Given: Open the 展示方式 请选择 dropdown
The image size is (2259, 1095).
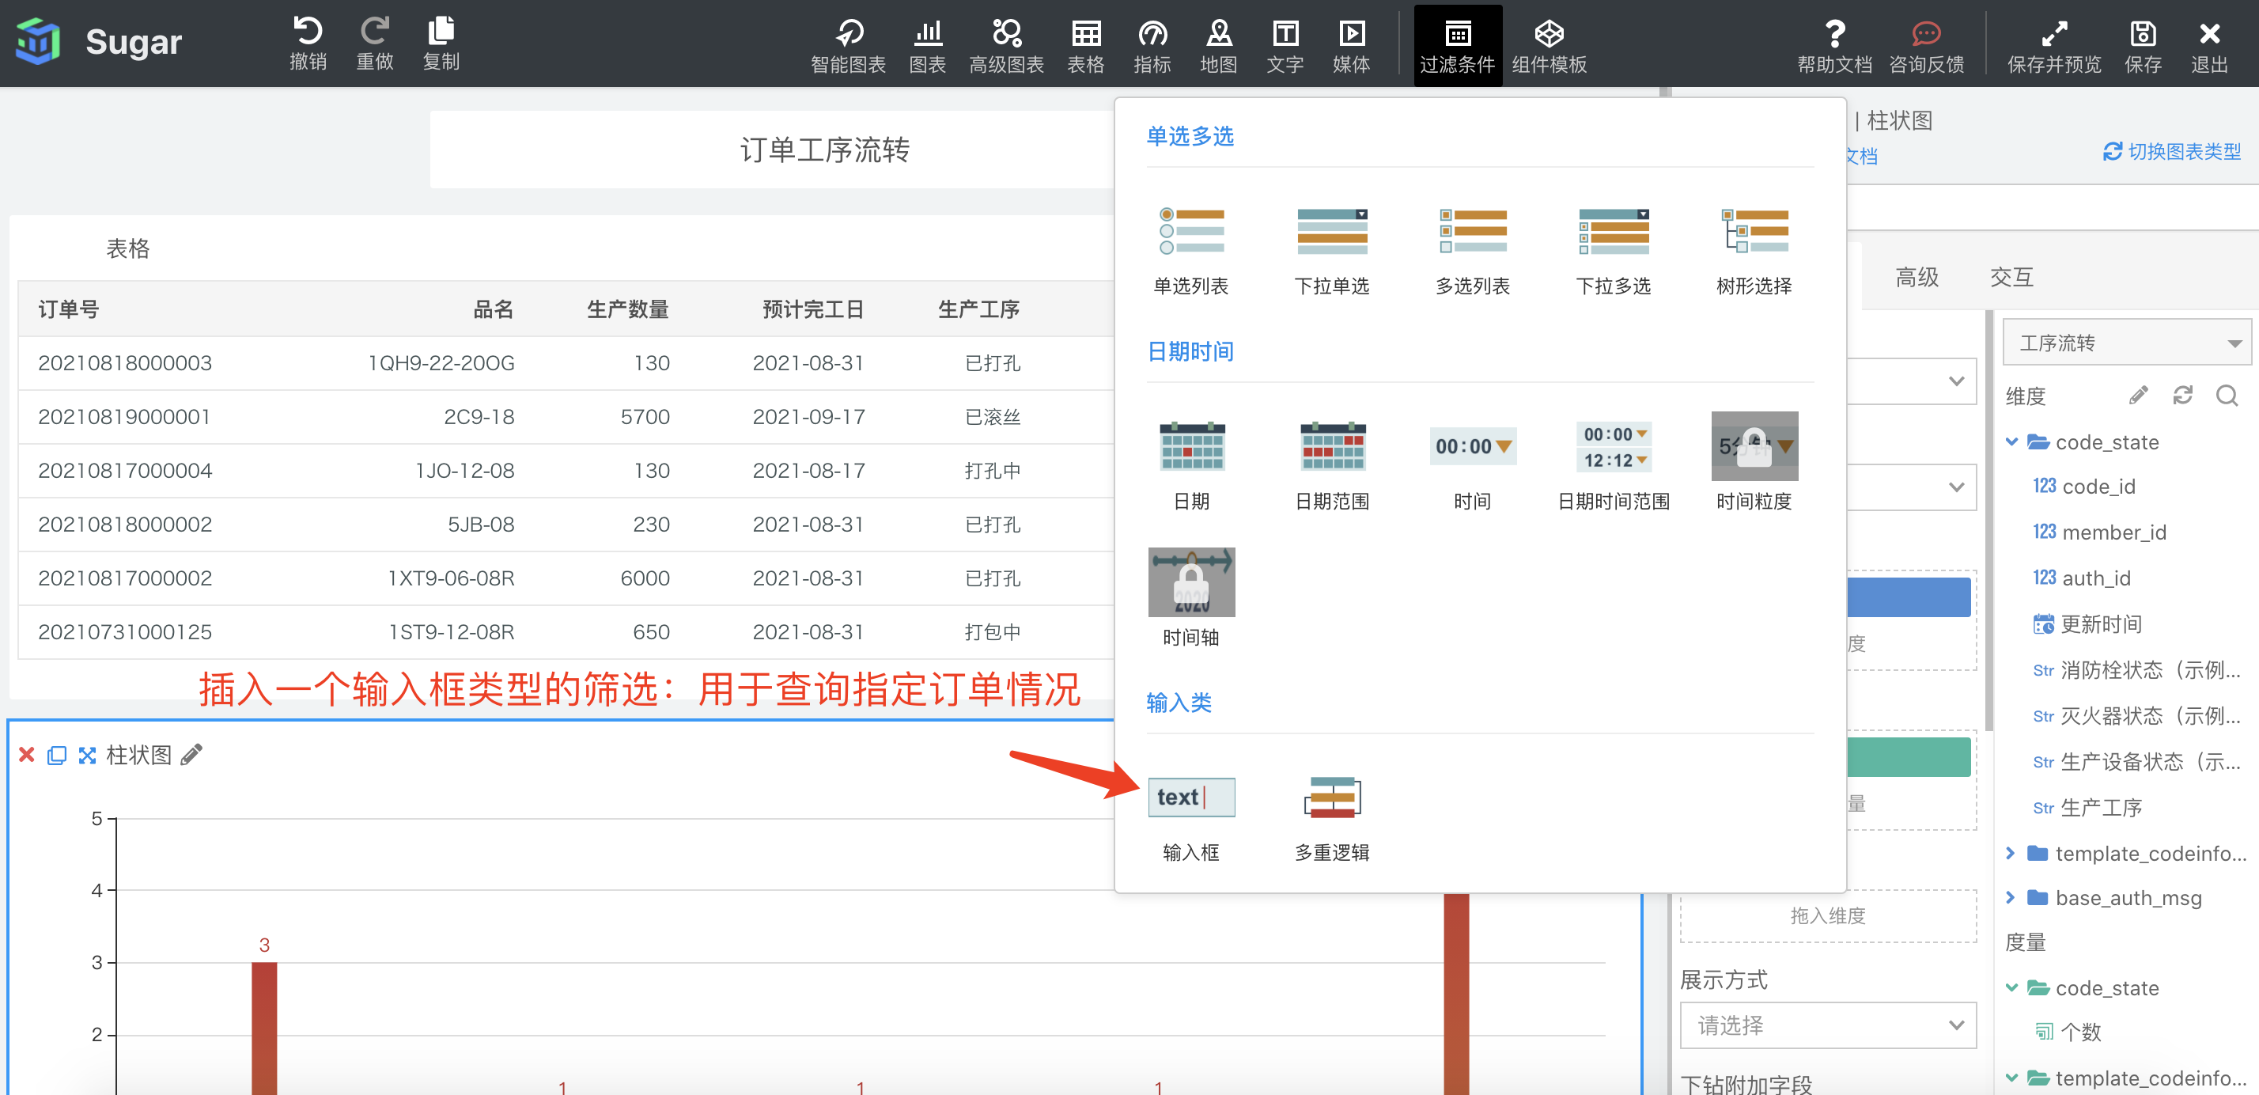Looking at the screenshot, I should (1828, 1025).
